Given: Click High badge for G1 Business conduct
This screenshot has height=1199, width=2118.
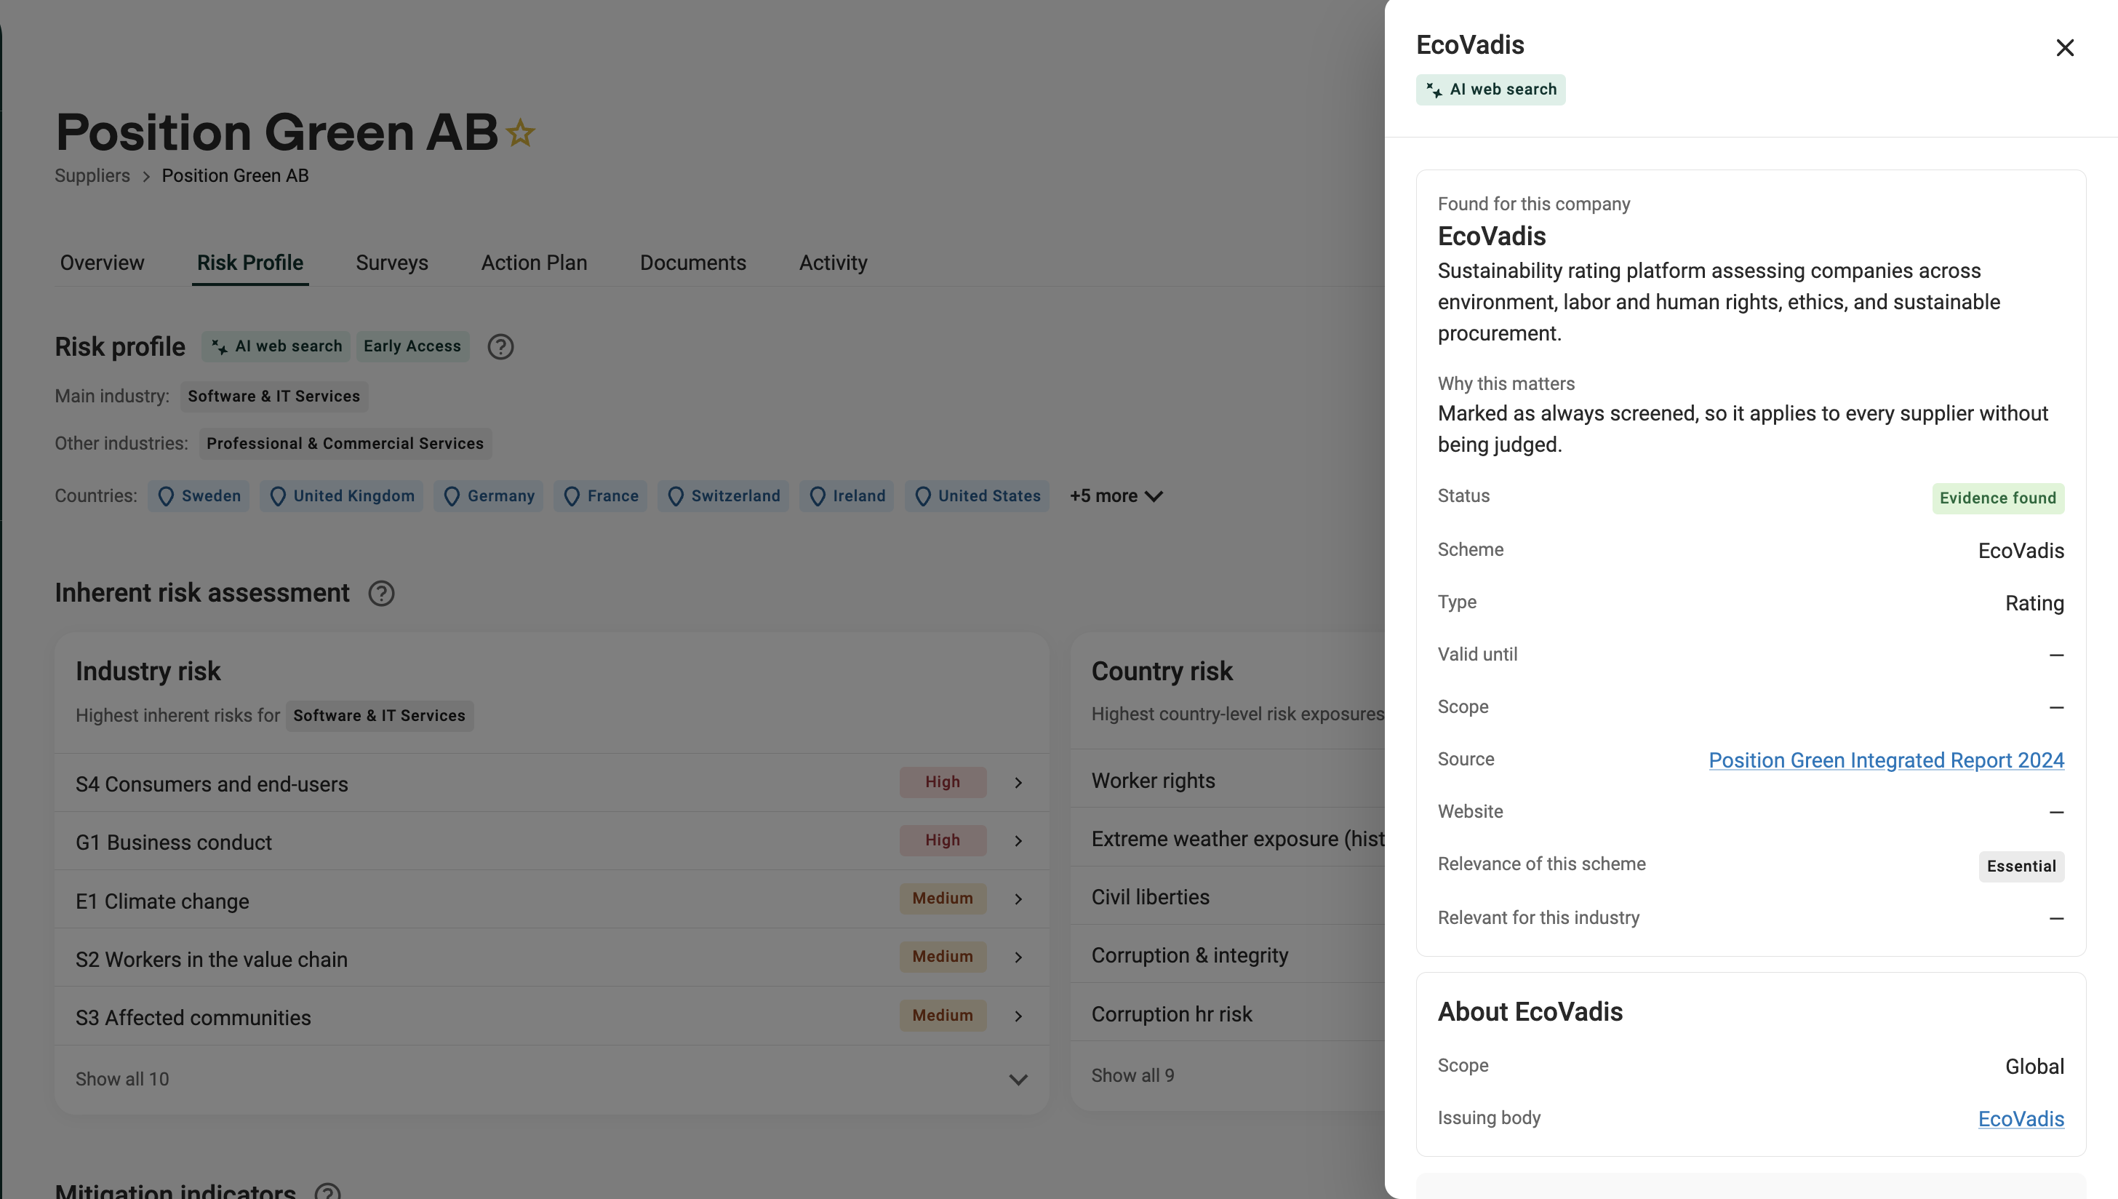Looking at the screenshot, I should 943,841.
